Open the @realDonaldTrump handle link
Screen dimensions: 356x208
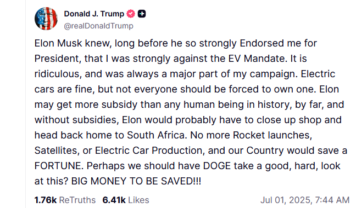tap(98, 26)
